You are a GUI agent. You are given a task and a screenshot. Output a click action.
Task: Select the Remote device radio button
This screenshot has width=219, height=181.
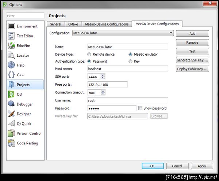point(89,54)
